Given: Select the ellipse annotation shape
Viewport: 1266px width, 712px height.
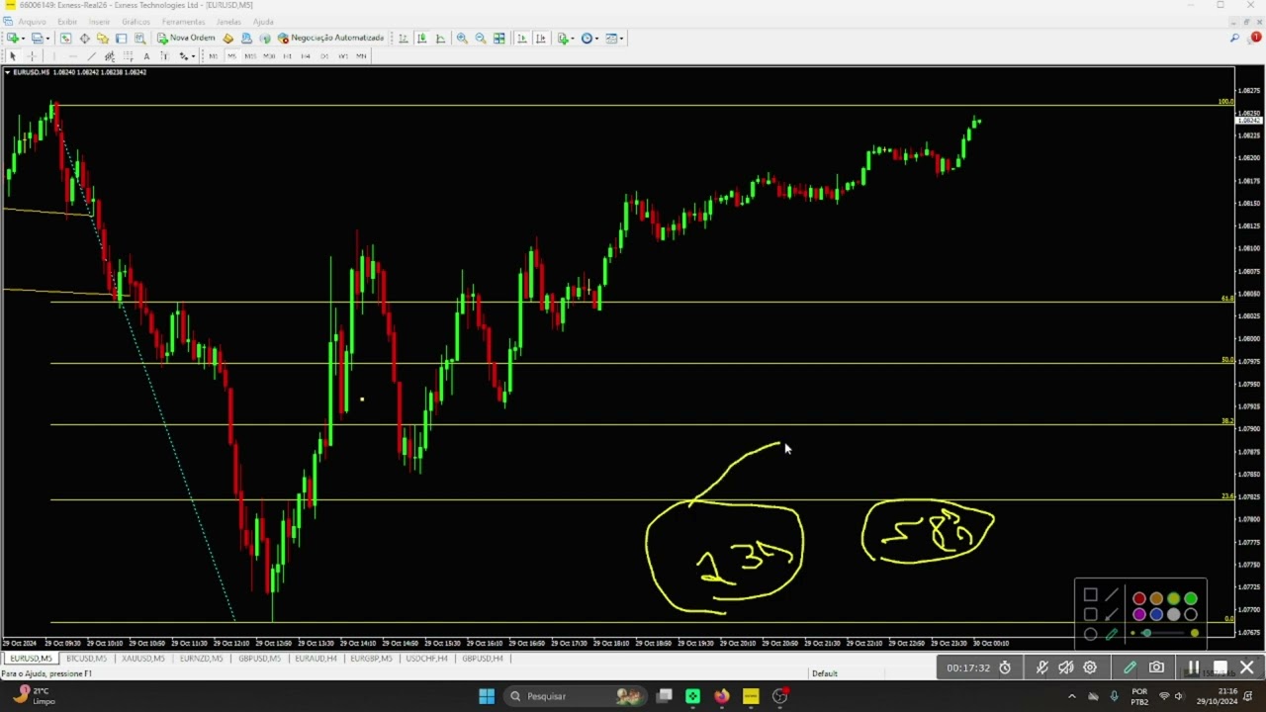Looking at the screenshot, I should pos(1090,634).
